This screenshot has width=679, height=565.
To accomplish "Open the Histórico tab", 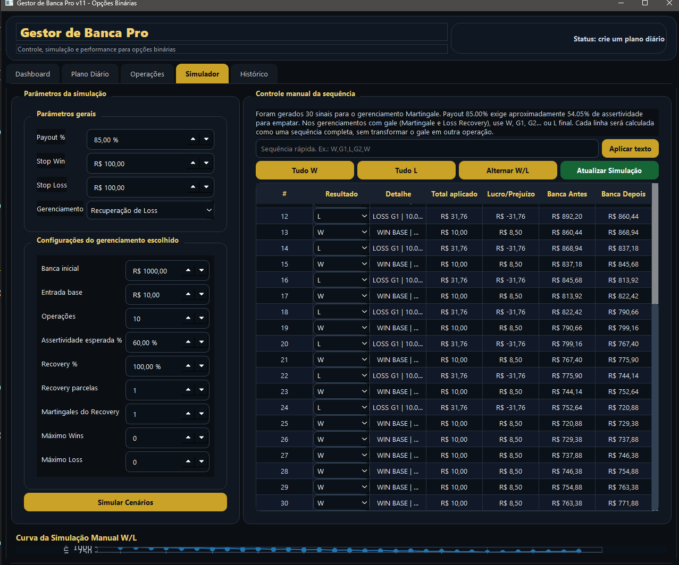I will pyautogui.click(x=254, y=74).
